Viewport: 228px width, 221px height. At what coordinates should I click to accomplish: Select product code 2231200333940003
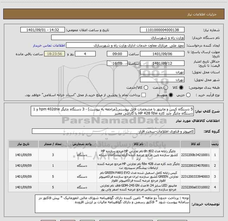(x=195, y=177)
